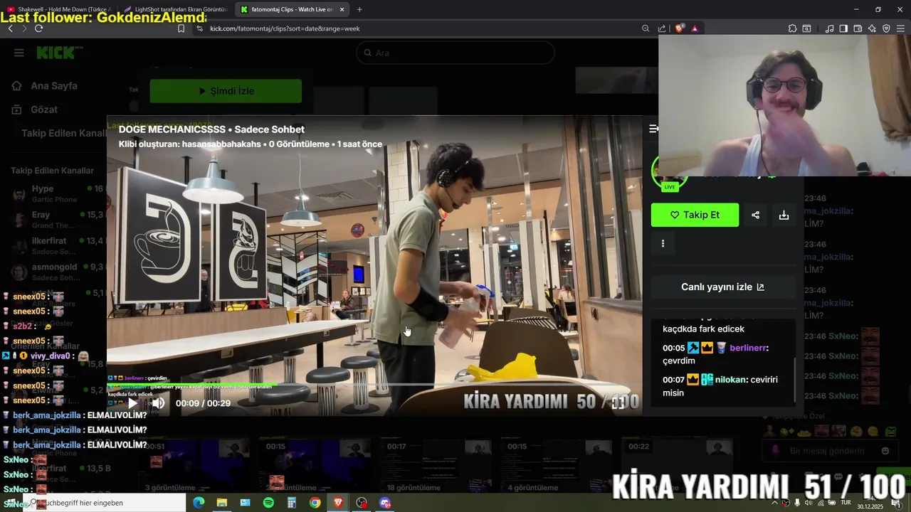Go to Ana Sayfa in sidebar

tap(44, 85)
